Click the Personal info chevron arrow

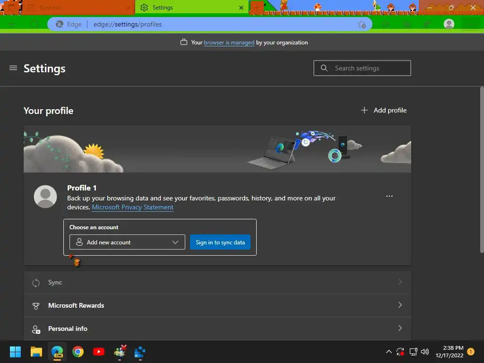point(400,328)
